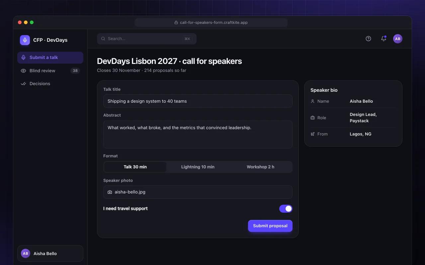Open the Decisions section
Screen dimensions: 425x265
click(x=50, y=84)
